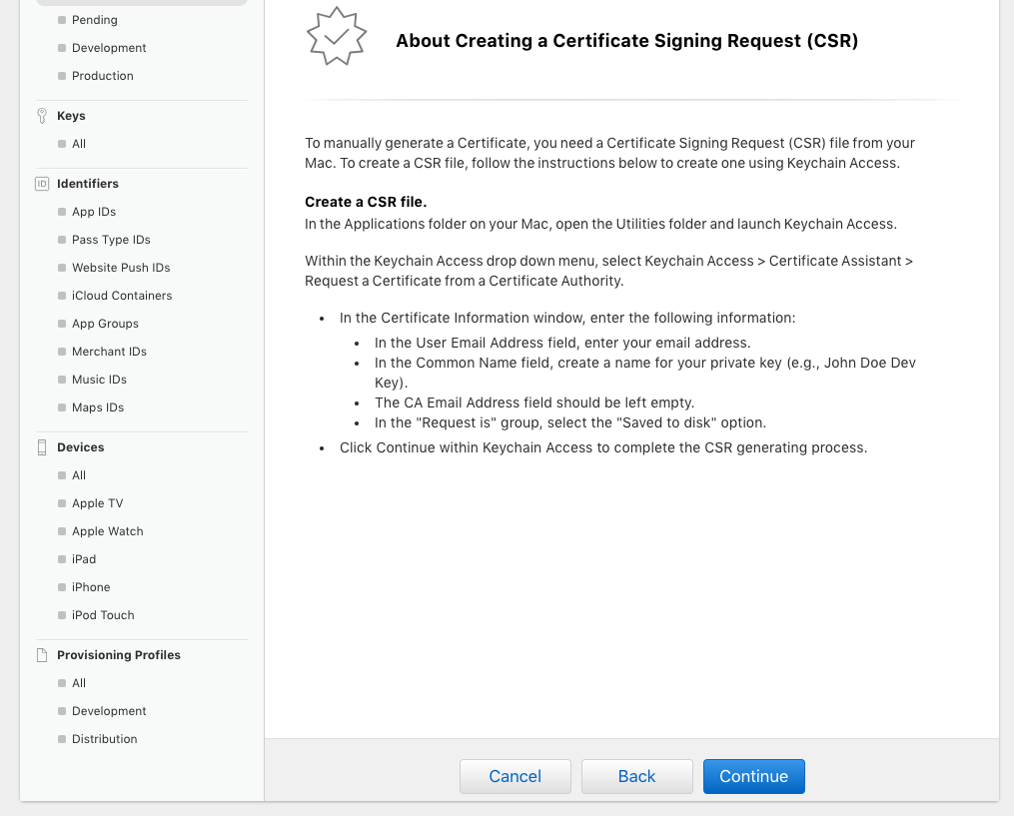Select Apple Watch under Devices
The width and height of the screenshot is (1014, 816).
107,531
